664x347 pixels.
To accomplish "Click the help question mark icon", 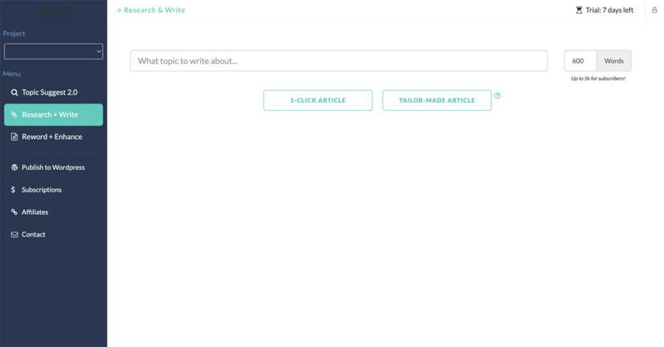I will point(497,96).
